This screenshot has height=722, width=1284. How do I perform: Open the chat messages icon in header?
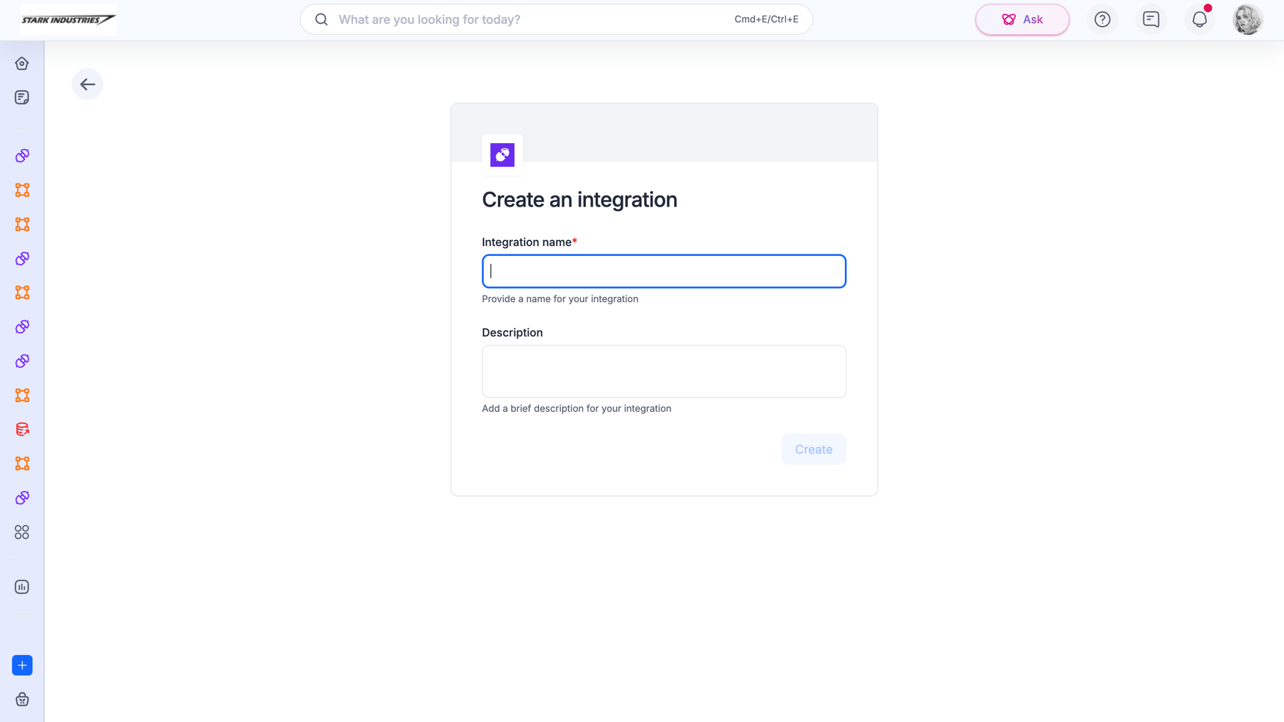point(1150,19)
